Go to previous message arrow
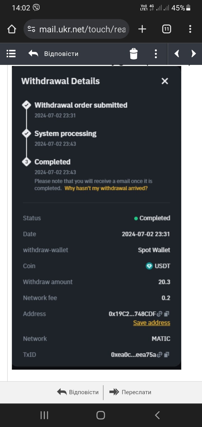Screen dimensions: 202x427 [177, 53]
